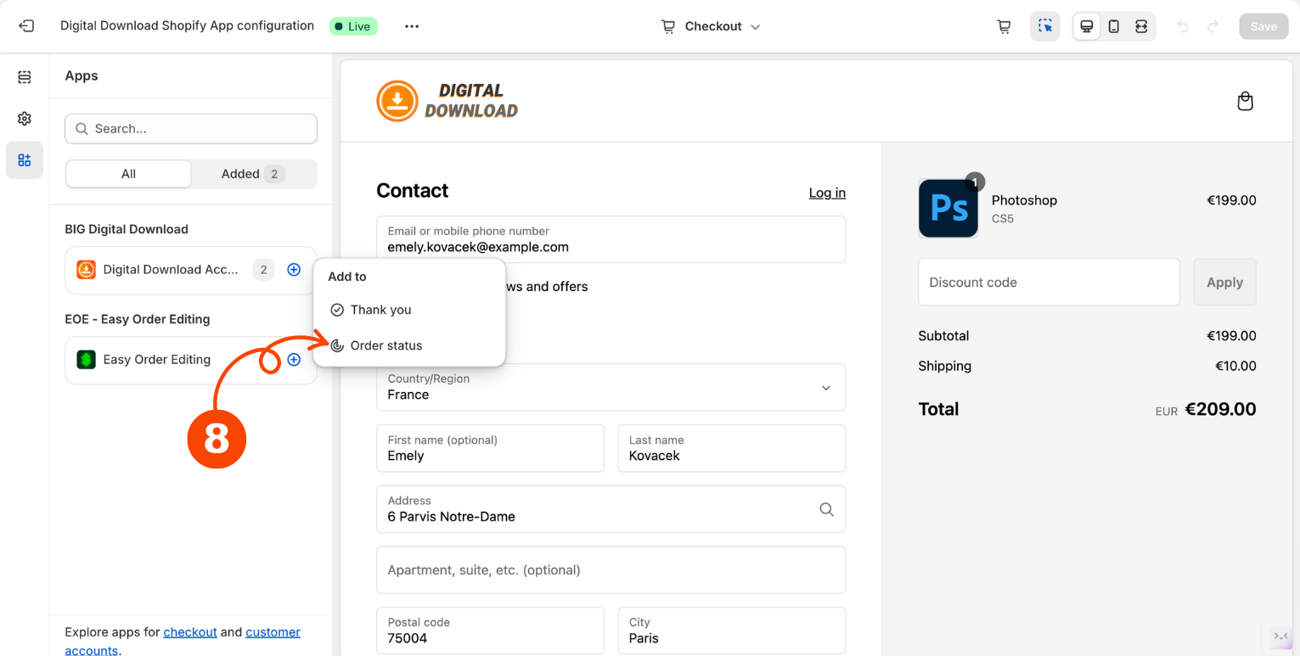This screenshot has width=1300, height=656.
Task: Switch to mobile preview mode
Action: [1114, 26]
